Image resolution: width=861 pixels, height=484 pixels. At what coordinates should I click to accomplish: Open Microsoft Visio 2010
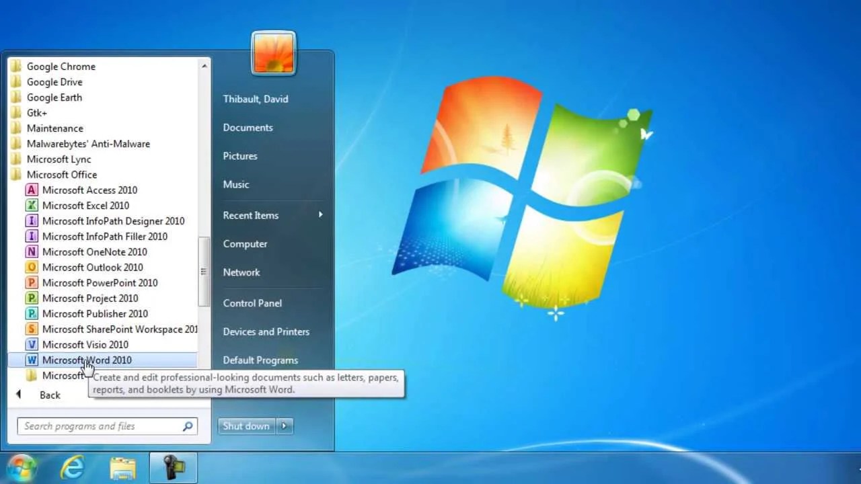(x=85, y=344)
